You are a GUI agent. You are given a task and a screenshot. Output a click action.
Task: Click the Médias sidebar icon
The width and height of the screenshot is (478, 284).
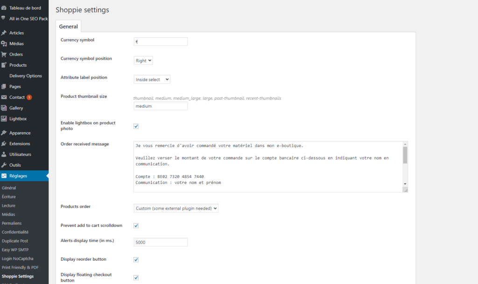[4, 44]
